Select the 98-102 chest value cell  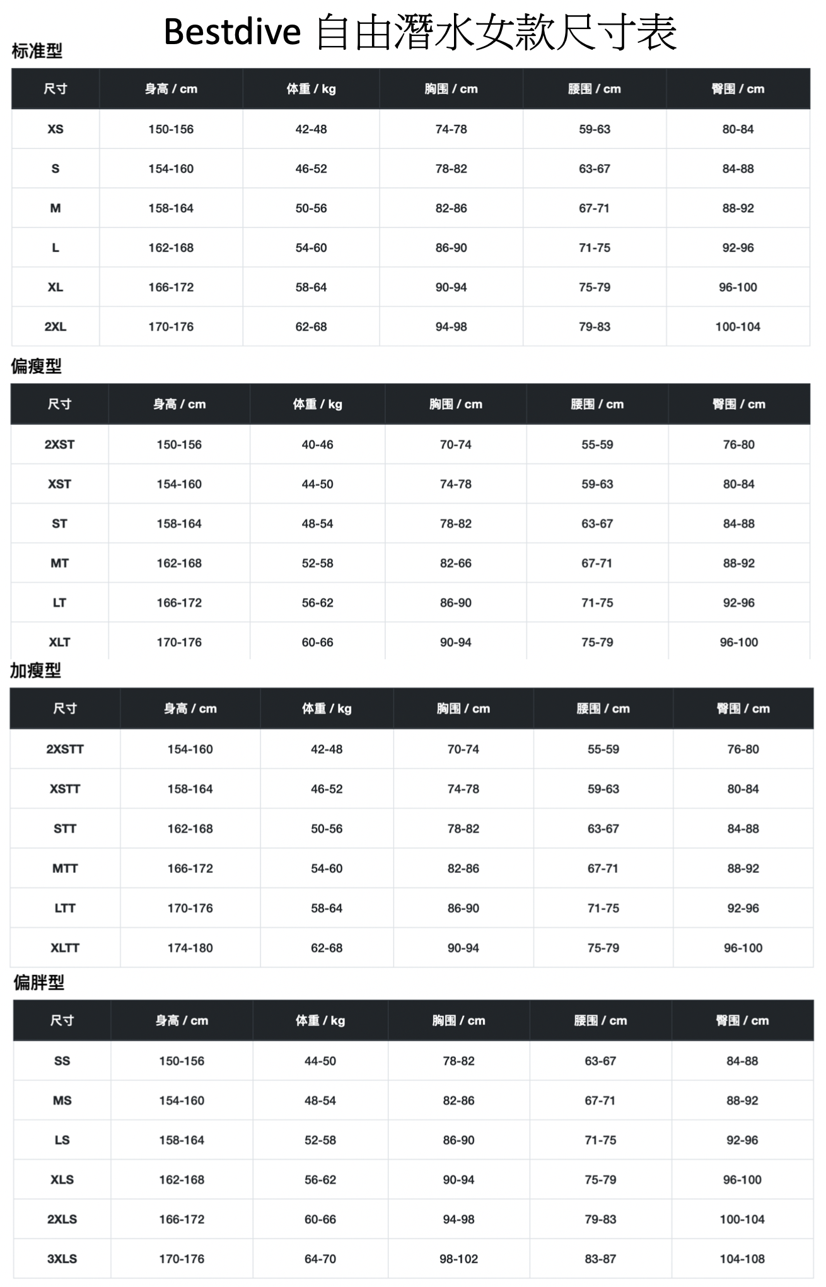(x=458, y=1259)
